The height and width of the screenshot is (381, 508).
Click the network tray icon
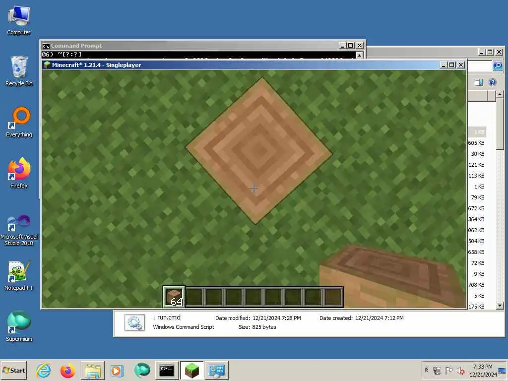[437, 370]
